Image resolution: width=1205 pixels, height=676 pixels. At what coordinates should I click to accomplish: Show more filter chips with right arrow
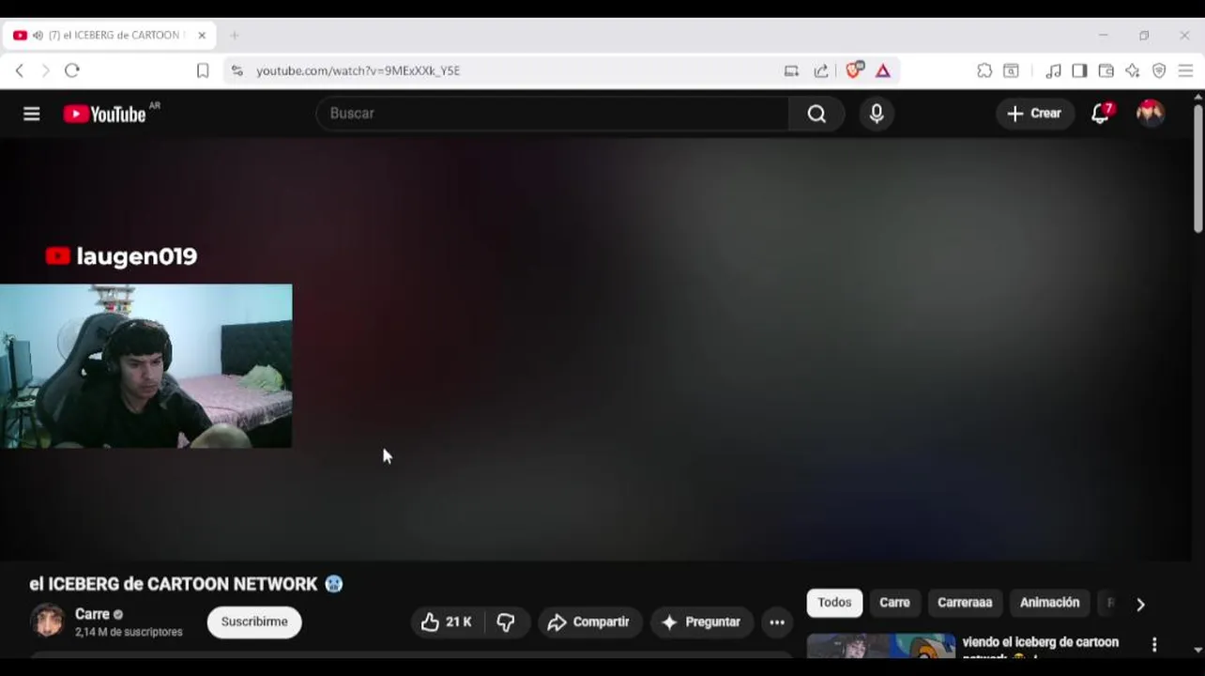(x=1140, y=604)
